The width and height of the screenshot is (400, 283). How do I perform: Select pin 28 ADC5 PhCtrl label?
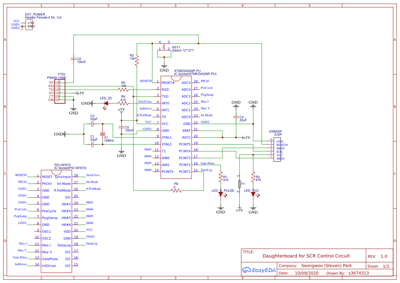205,81
